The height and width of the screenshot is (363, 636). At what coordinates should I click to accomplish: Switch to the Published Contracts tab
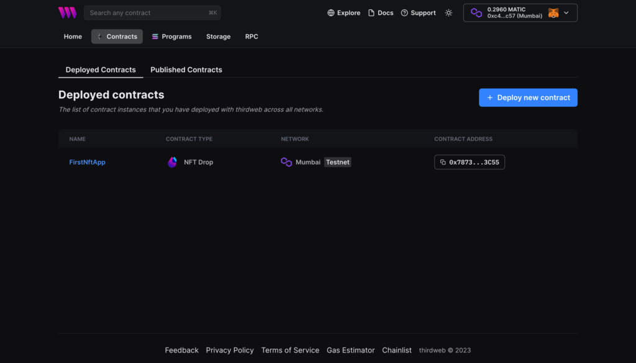pyautogui.click(x=186, y=69)
